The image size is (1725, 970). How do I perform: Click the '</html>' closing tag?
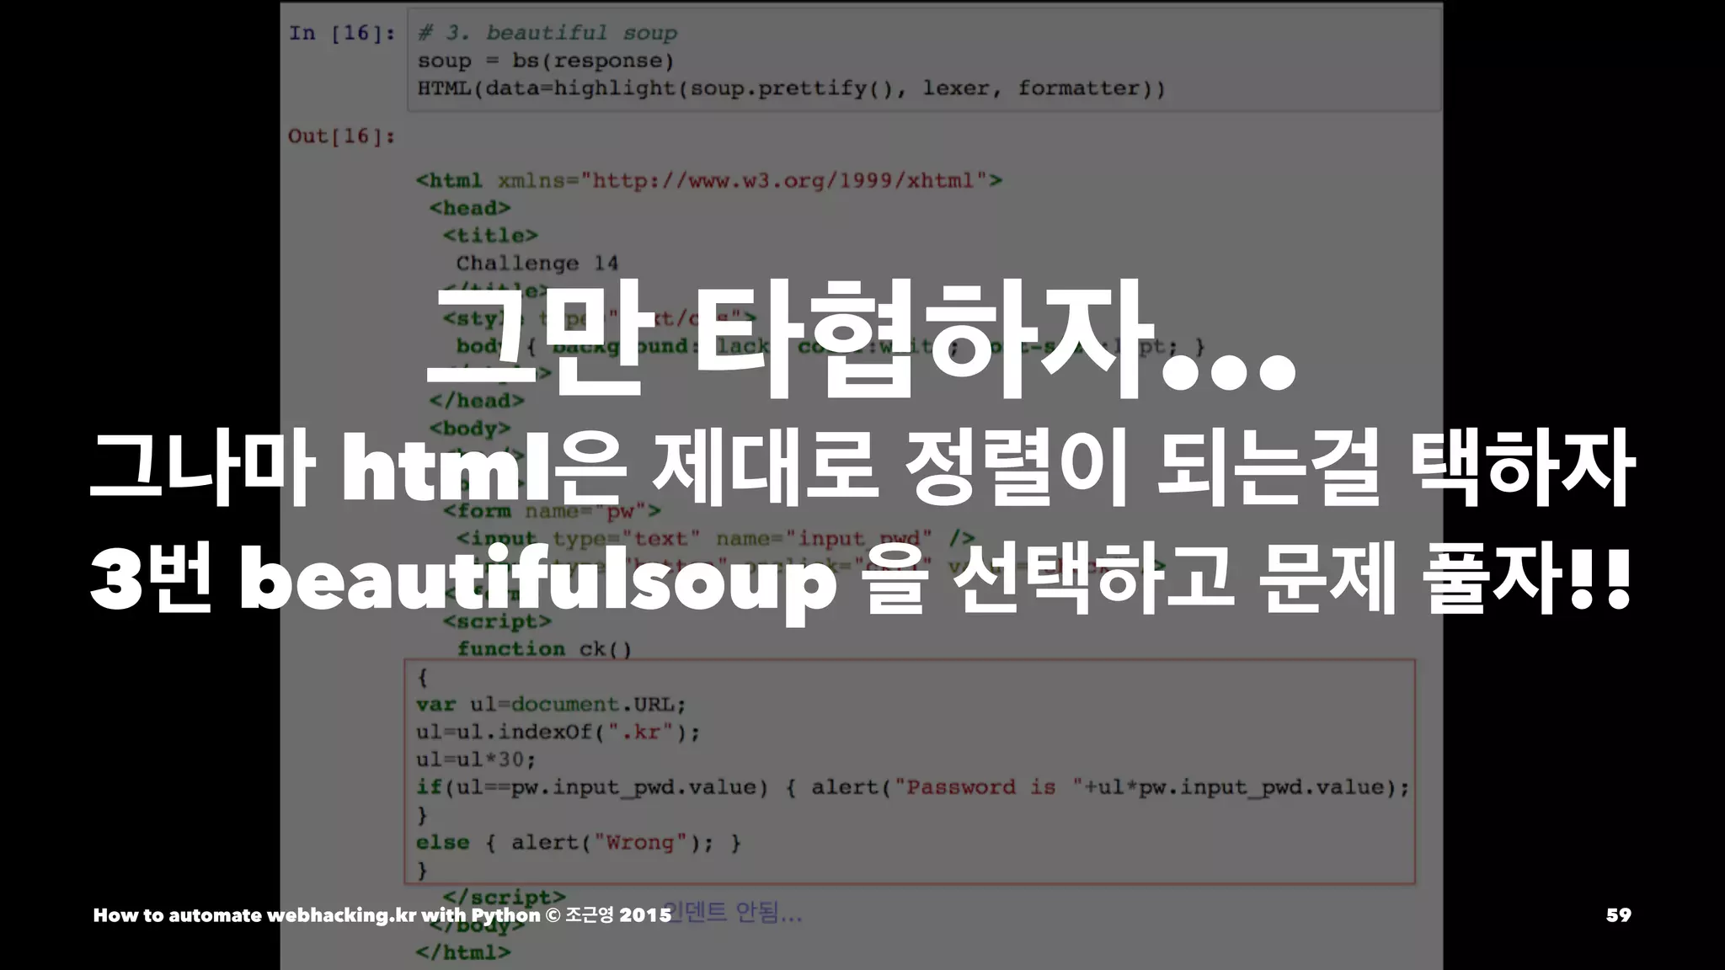tap(463, 952)
